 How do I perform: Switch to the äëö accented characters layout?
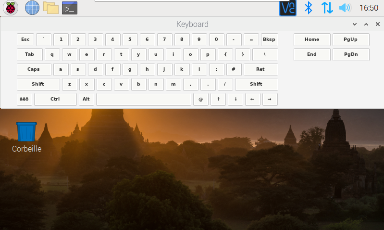tap(25, 99)
